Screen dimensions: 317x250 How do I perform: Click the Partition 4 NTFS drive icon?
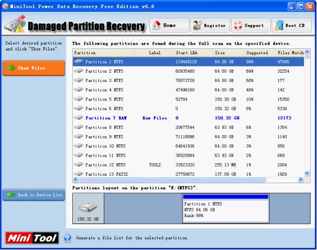click(x=78, y=89)
